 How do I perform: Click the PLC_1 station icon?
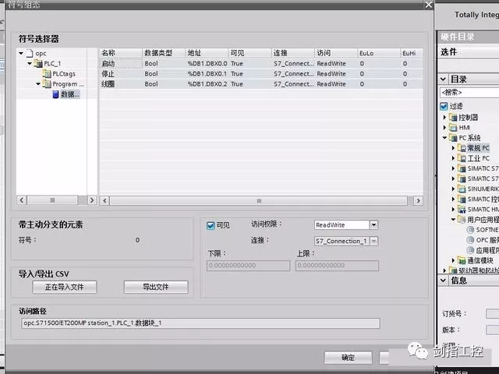click(38, 64)
